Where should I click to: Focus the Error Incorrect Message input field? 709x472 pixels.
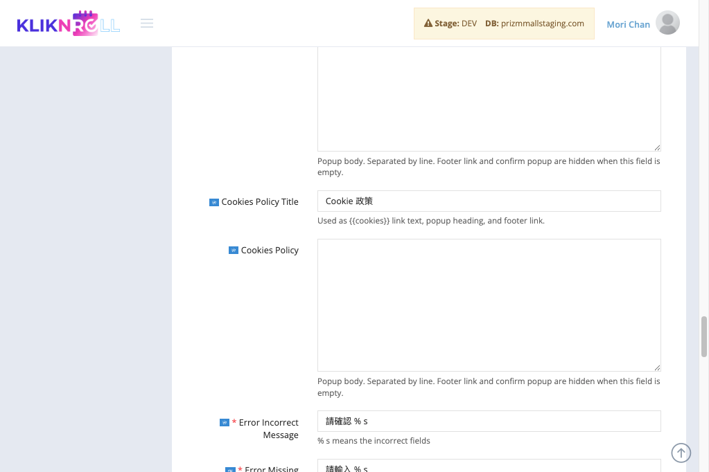click(x=489, y=421)
